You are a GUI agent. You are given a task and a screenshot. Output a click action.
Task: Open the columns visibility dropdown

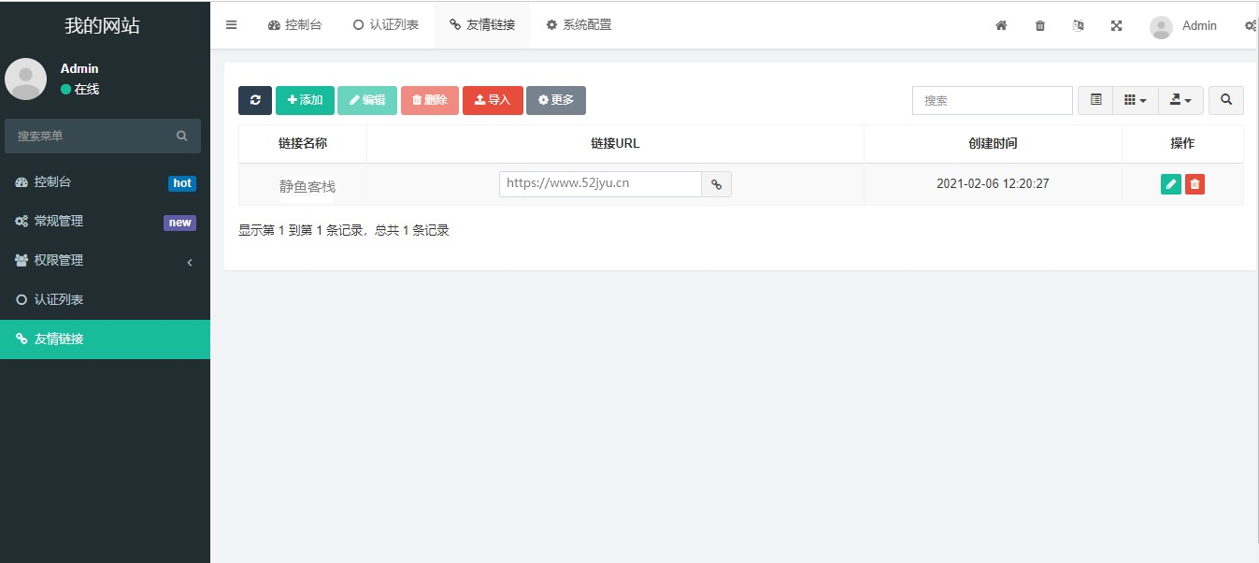pos(1135,100)
